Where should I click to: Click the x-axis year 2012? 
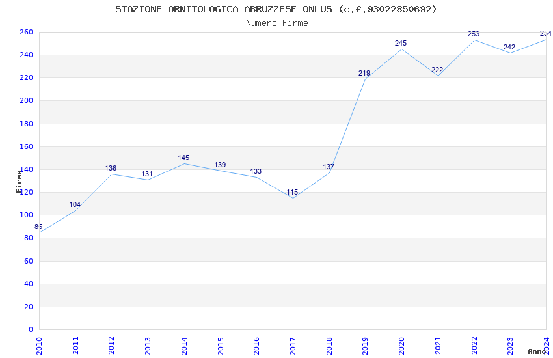[111, 346]
